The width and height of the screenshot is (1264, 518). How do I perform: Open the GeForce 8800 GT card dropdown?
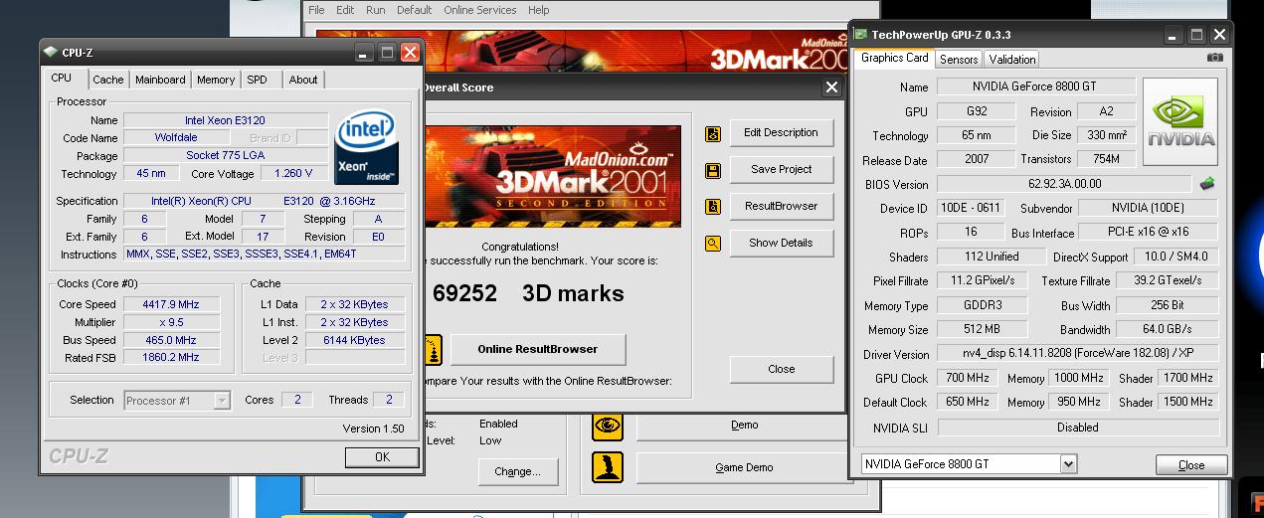(x=969, y=463)
